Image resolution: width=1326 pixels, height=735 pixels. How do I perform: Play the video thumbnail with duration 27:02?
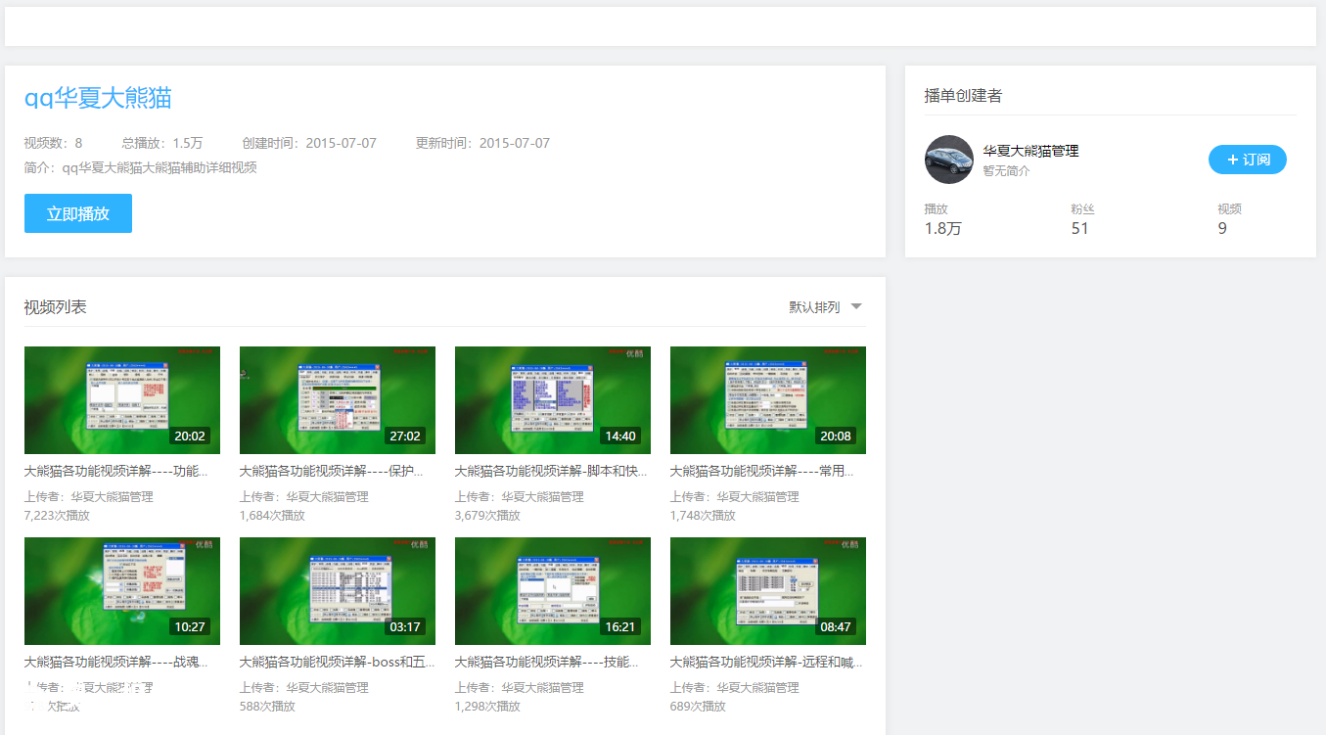pyautogui.click(x=338, y=399)
